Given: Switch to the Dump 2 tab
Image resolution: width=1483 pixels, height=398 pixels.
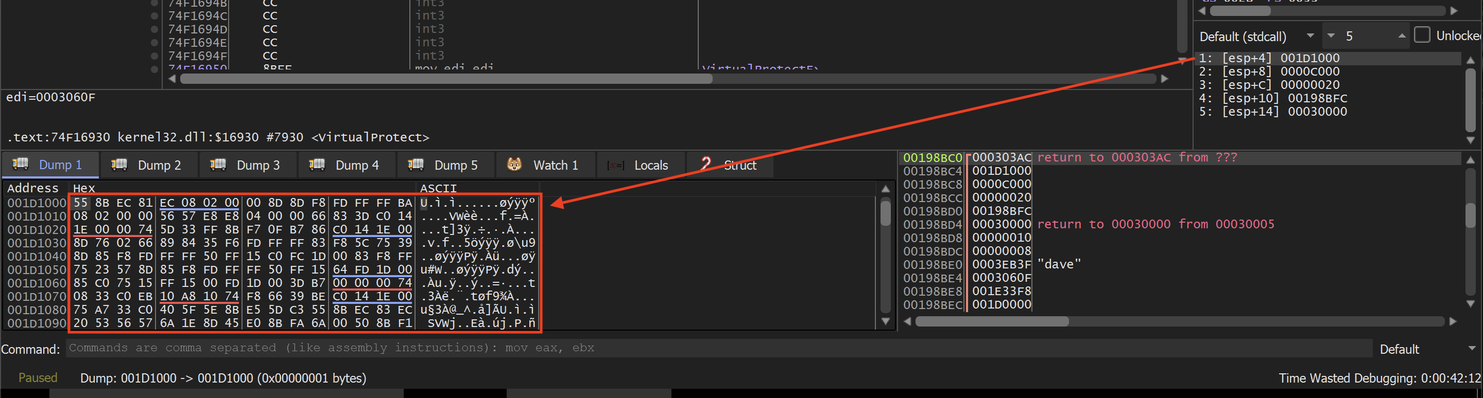Looking at the screenshot, I should [148, 165].
